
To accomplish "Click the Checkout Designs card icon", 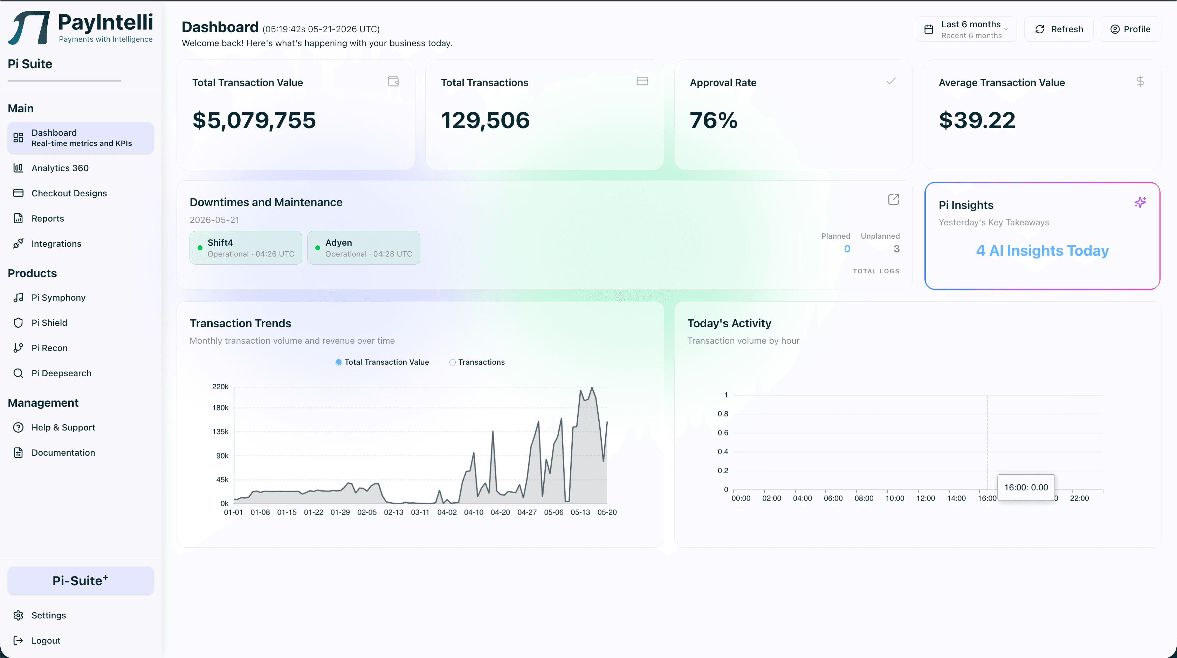I will tap(18, 193).
